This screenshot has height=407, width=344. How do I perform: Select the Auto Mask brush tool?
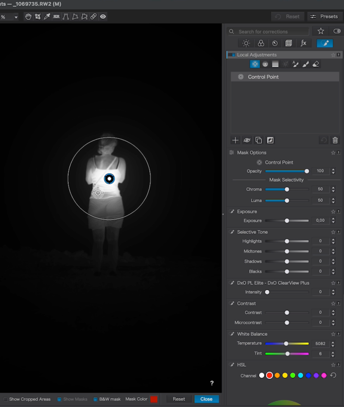click(295, 64)
